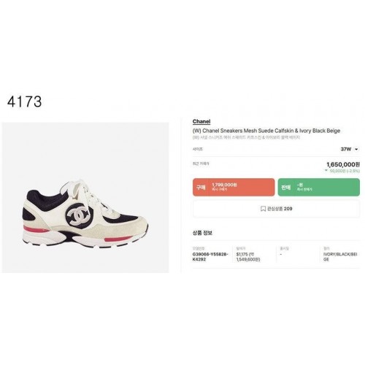The width and height of the screenshot is (365, 365).
Task: Open the Chanel brand link
Action: (x=201, y=121)
